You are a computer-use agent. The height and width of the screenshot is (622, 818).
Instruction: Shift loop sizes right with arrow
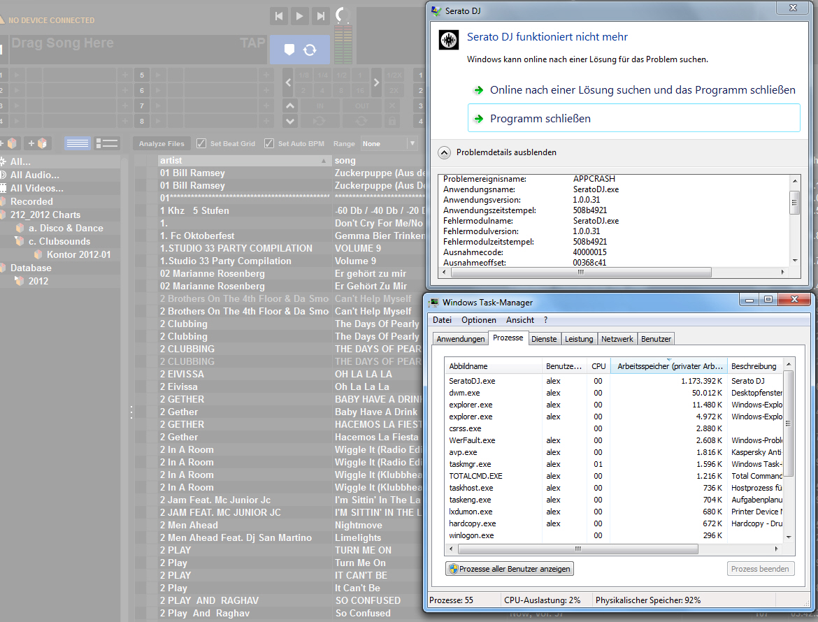[376, 82]
